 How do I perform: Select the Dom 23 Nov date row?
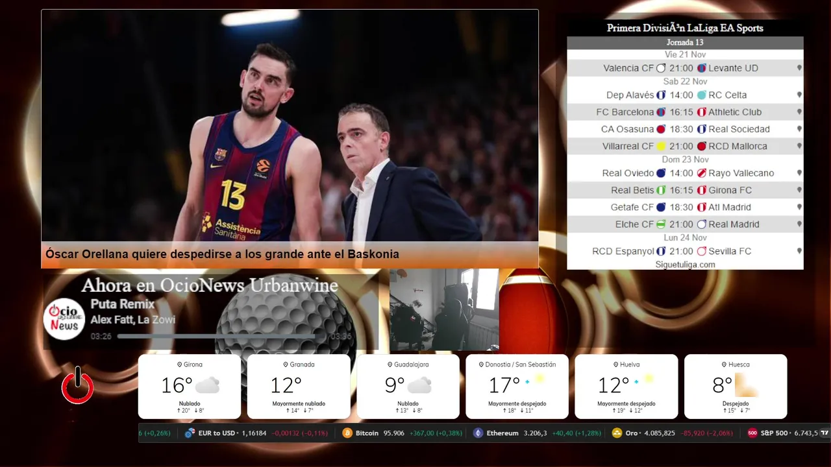(x=685, y=160)
